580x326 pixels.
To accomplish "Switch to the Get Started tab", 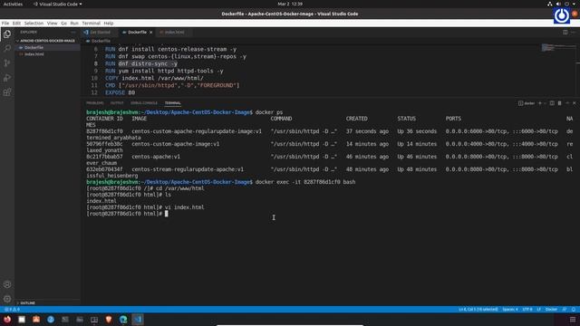I will coord(99,33).
